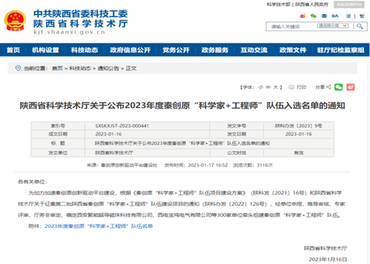The height and width of the screenshot is (264, 370).
Task: Click the keyword search input field
Action: 291,27
